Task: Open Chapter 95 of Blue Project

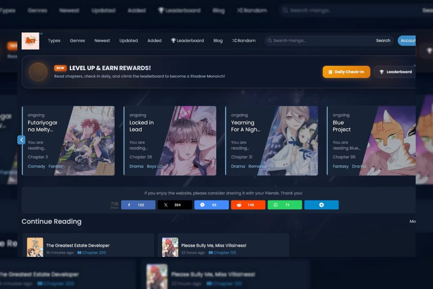Action: [x=344, y=157]
